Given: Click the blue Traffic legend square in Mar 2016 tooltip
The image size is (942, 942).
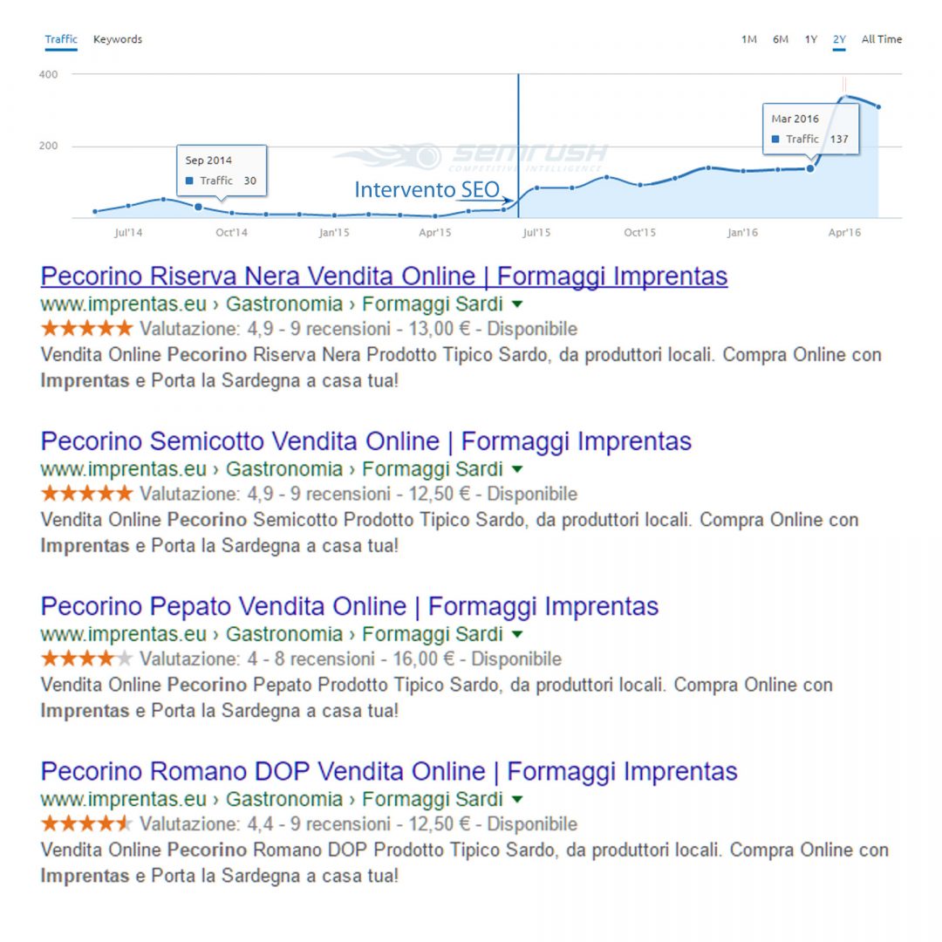Looking at the screenshot, I should click(775, 140).
